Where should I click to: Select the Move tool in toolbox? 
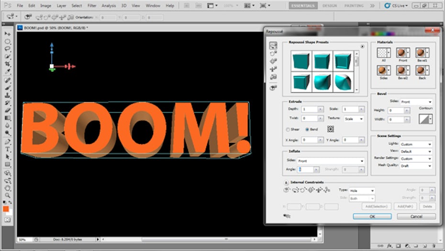pyautogui.click(x=8, y=34)
